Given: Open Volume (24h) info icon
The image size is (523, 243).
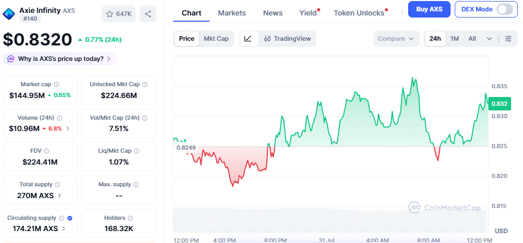Looking at the screenshot, I should [59, 118].
